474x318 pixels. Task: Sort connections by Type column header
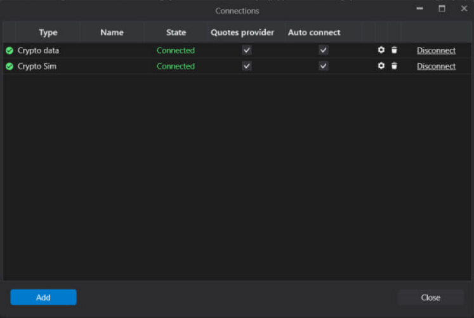click(x=48, y=32)
